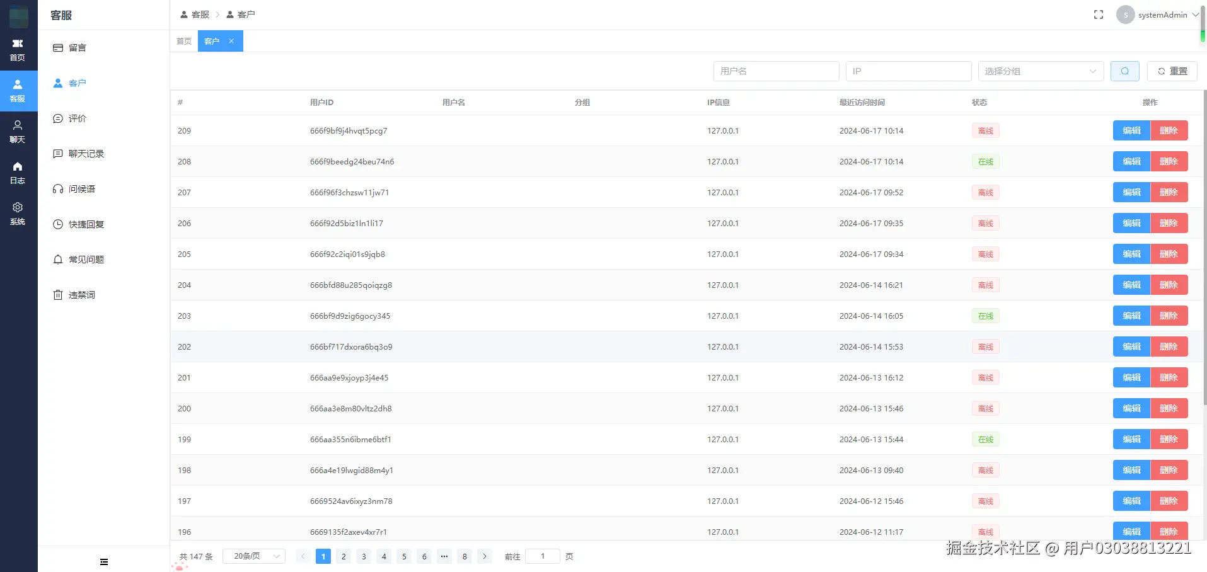Open the 聊天记录 menu item
The height and width of the screenshot is (572, 1207).
tap(104, 154)
